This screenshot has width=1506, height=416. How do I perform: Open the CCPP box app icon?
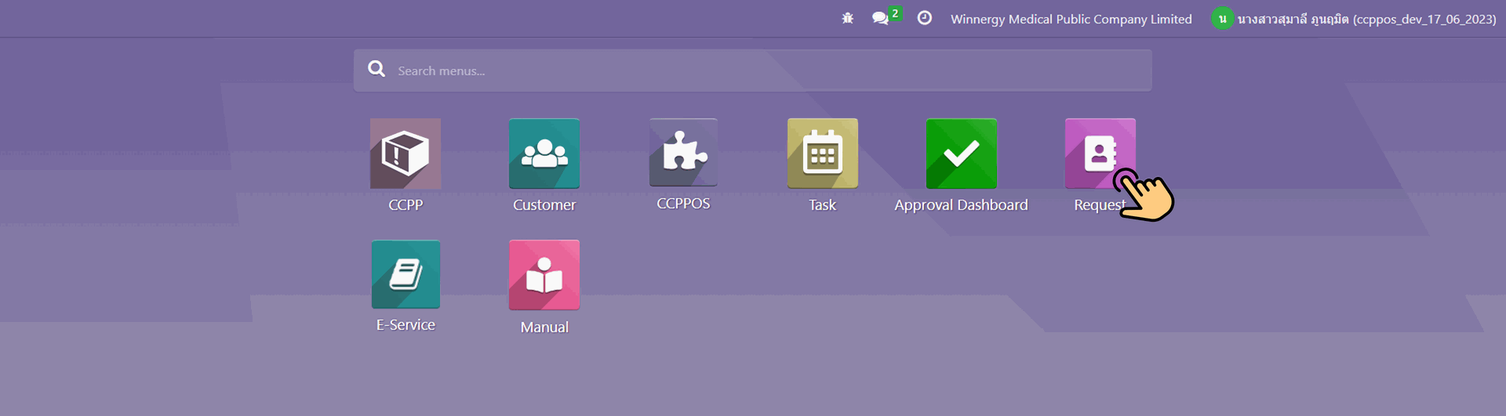[x=406, y=154]
